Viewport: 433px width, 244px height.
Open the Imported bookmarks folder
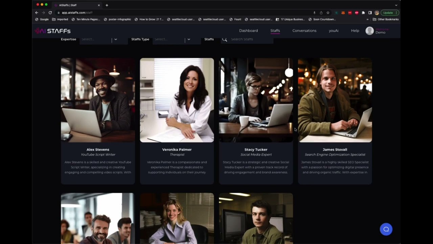[60, 19]
